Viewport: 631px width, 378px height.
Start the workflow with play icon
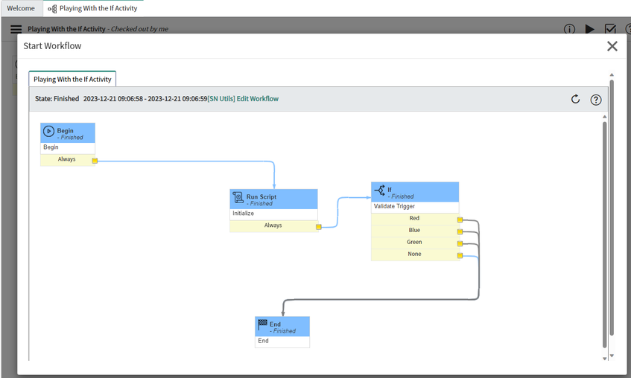[589, 29]
